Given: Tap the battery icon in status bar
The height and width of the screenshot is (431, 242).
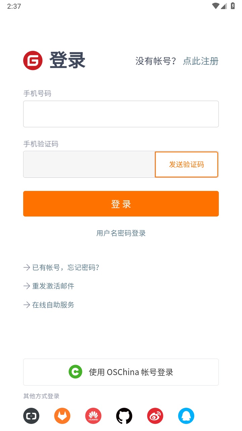Looking at the screenshot, I should click(x=233, y=6).
